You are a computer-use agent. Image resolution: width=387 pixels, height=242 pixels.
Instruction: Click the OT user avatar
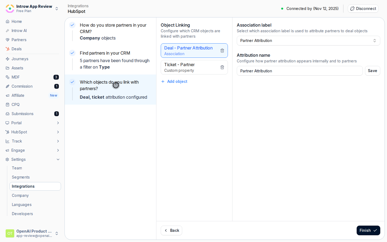pos(10,233)
